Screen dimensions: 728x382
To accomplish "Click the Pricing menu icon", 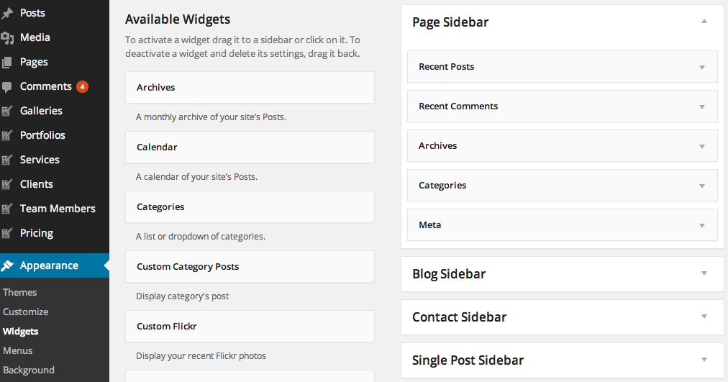I will [7, 233].
